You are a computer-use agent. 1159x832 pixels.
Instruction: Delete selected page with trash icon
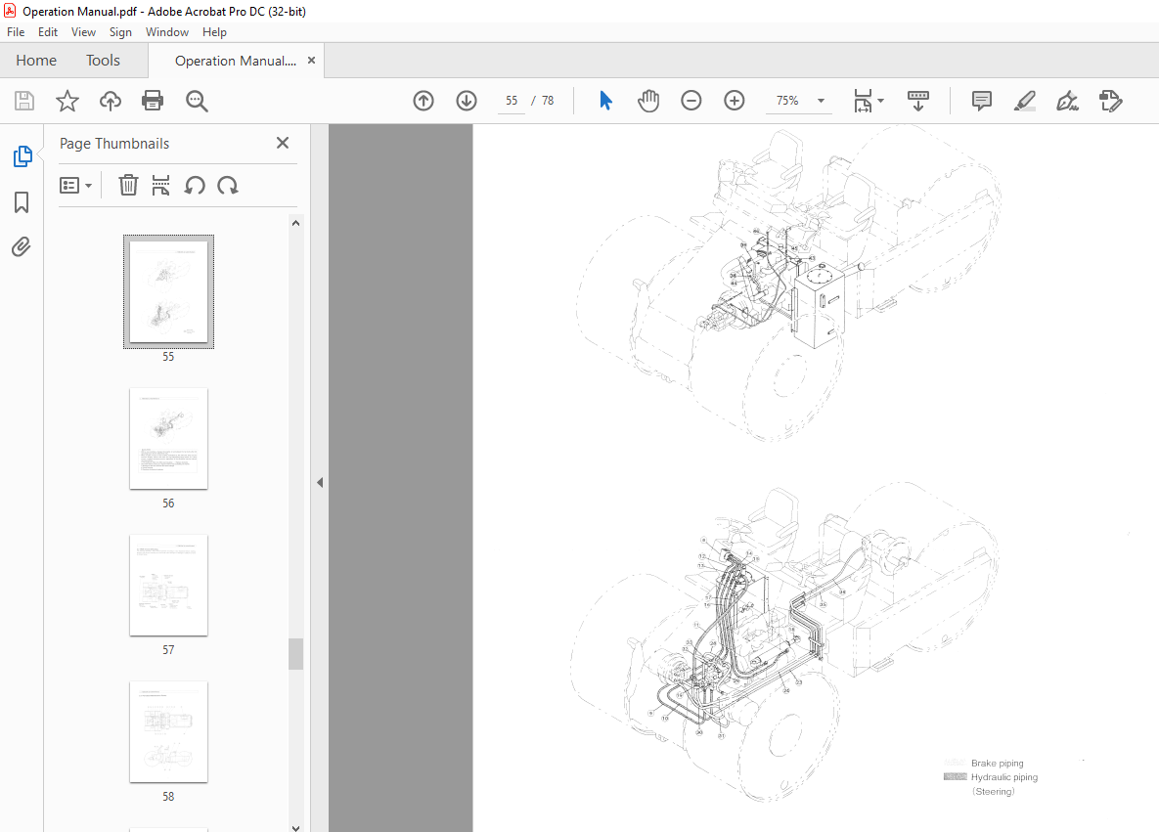128,185
